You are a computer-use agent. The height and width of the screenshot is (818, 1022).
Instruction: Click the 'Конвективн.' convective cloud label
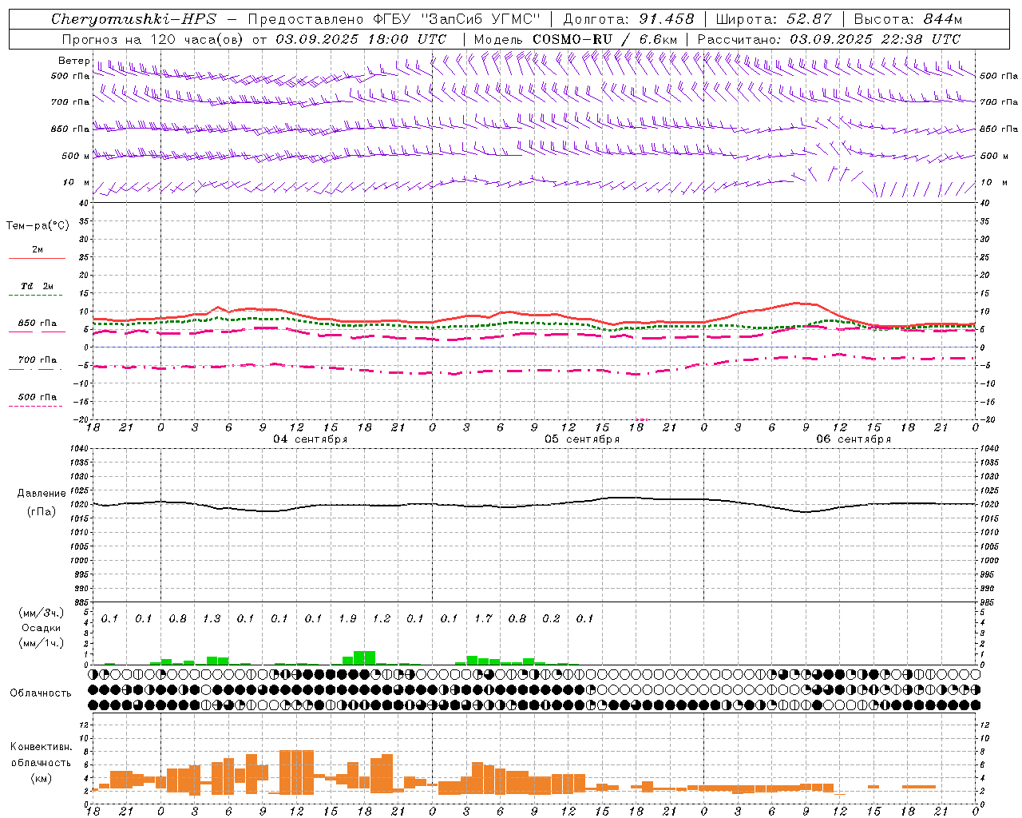point(42,747)
